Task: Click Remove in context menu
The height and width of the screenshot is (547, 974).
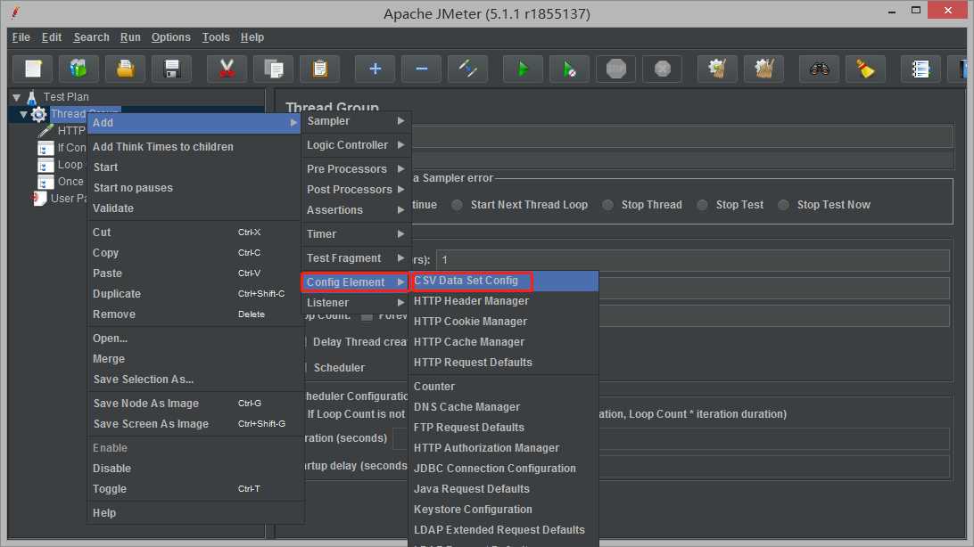Action: 195,314
